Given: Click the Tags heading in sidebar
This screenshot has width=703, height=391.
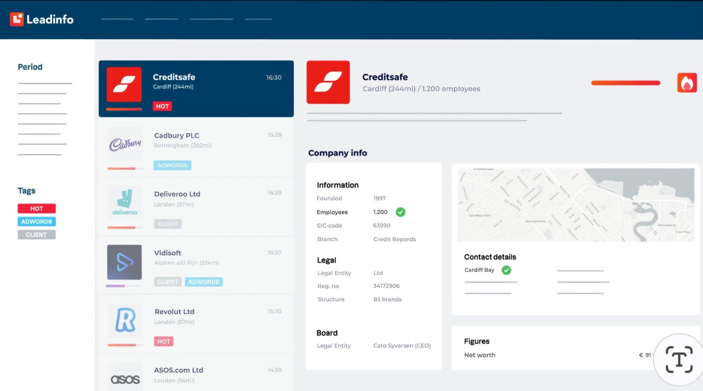Looking at the screenshot, I should [27, 191].
